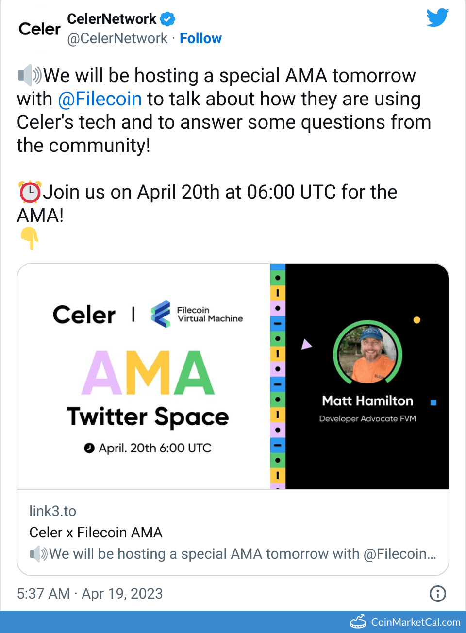Click the Filecoin Virtual Machine logo
This screenshot has height=633, width=466.
tap(161, 314)
